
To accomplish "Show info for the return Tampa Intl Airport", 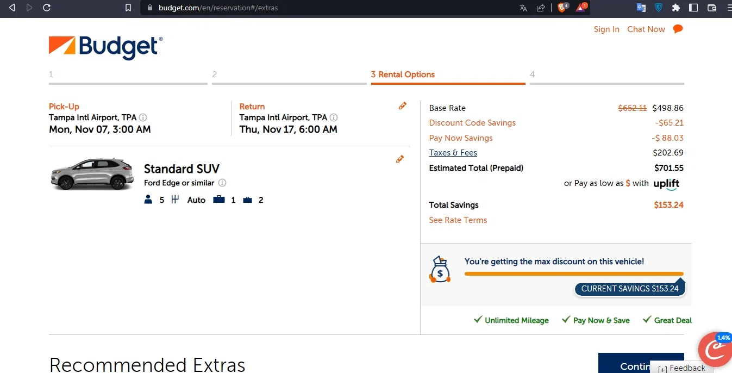I will [334, 117].
